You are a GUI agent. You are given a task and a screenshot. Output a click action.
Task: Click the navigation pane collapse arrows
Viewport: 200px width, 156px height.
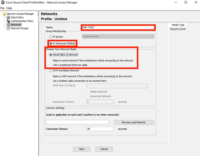coord(38,14)
